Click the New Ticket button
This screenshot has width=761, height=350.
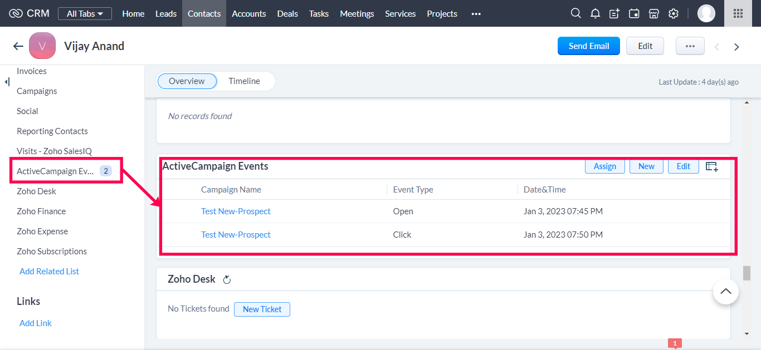(262, 309)
